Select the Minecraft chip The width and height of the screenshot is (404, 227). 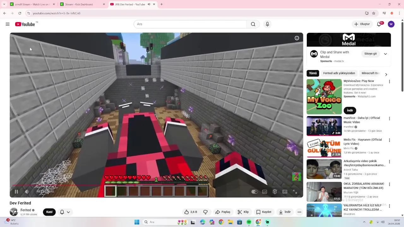370,73
